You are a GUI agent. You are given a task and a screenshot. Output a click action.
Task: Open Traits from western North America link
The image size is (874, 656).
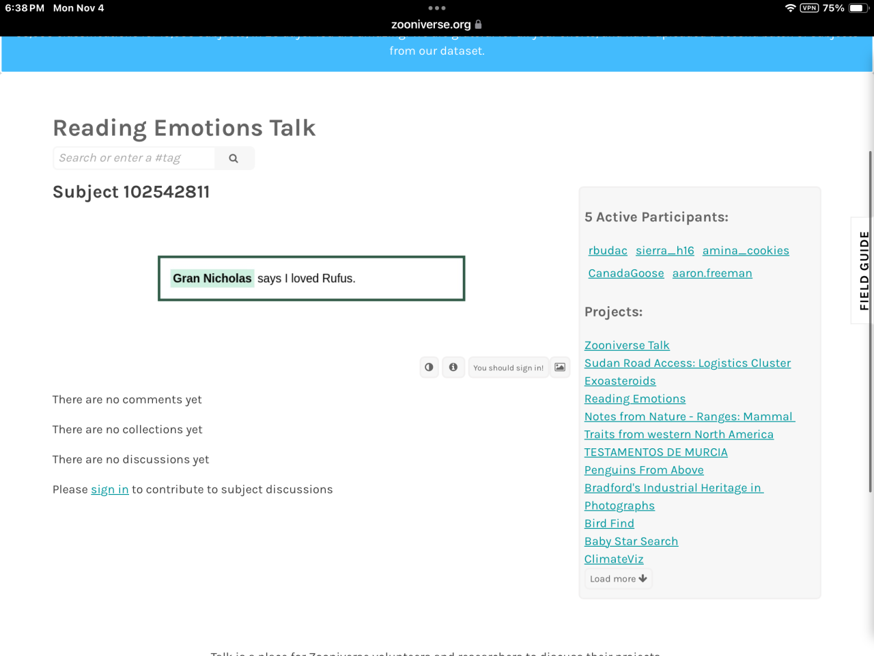[x=679, y=435]
